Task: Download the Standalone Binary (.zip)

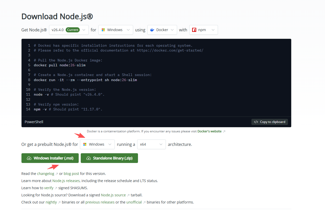Action: coord(109,158)
